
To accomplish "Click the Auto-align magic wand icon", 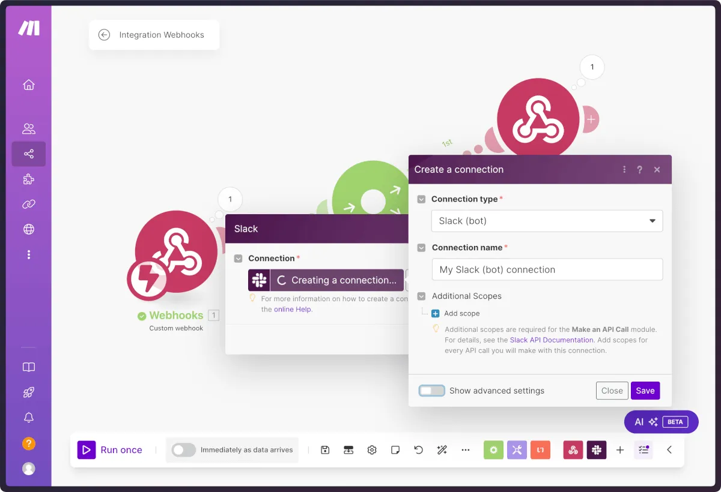I will pyautogui.click(x=442, y=450).
